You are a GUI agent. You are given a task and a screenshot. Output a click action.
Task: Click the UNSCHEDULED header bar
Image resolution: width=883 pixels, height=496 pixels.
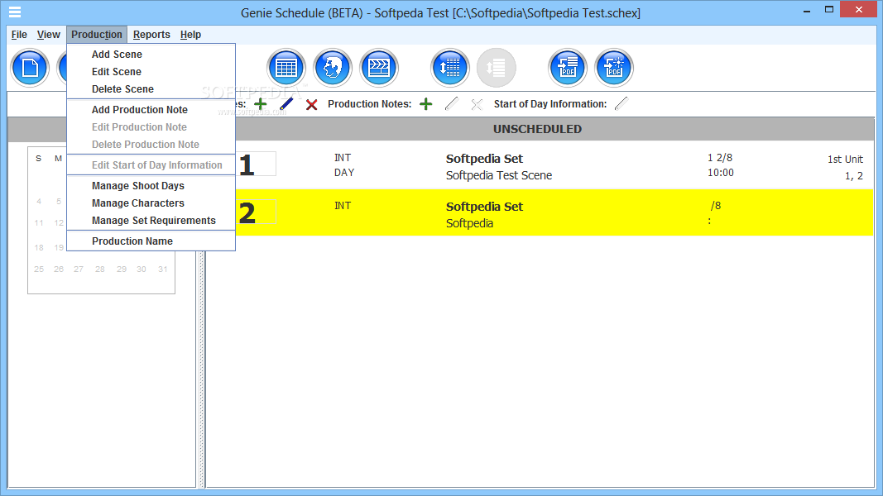coord(537,129)
